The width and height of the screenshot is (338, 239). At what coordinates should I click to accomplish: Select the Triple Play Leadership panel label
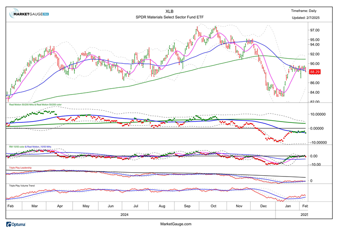click(22, 168)
